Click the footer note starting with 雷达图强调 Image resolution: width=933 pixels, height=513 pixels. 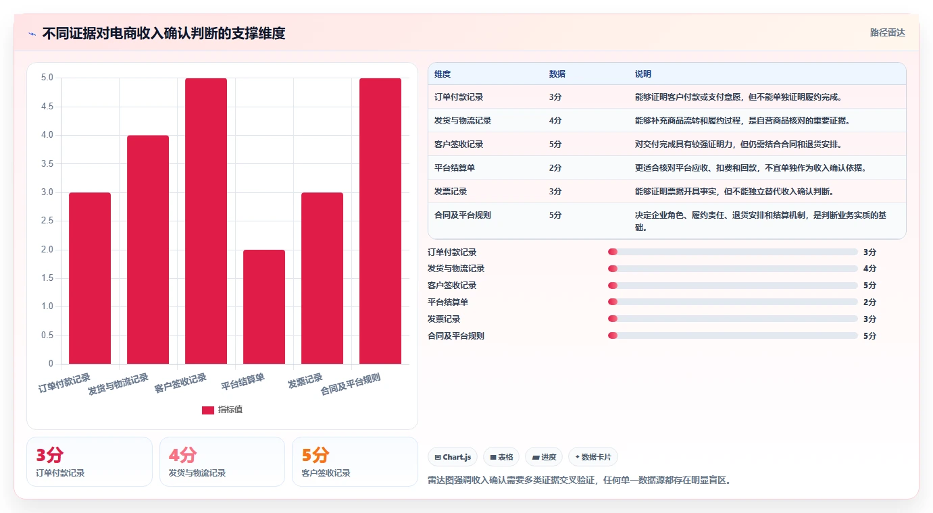pos(580,480)
